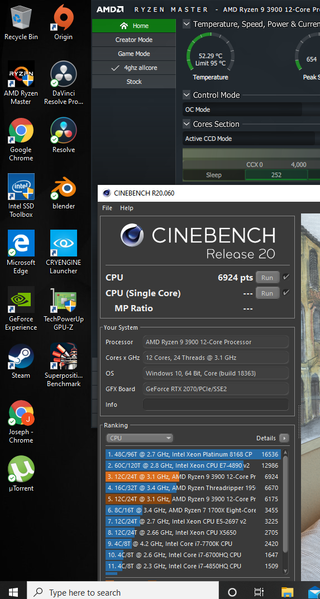The width and height of the screenshot is (320, 599).
Task: Run the CPU multi-core benchmark
Action: (x=268, y=278)
